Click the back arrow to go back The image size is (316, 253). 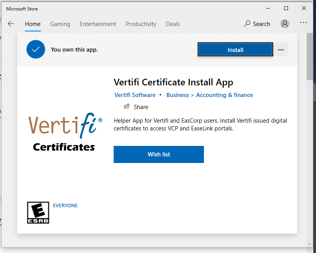pyautogui.click(x=11, y=24)
